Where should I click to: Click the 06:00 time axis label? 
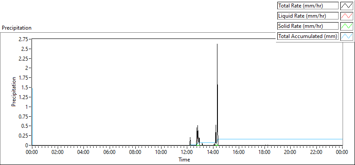coord(109,152)
